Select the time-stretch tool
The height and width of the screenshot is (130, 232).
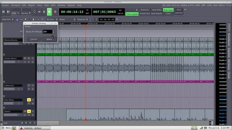(x=34, y=19)
